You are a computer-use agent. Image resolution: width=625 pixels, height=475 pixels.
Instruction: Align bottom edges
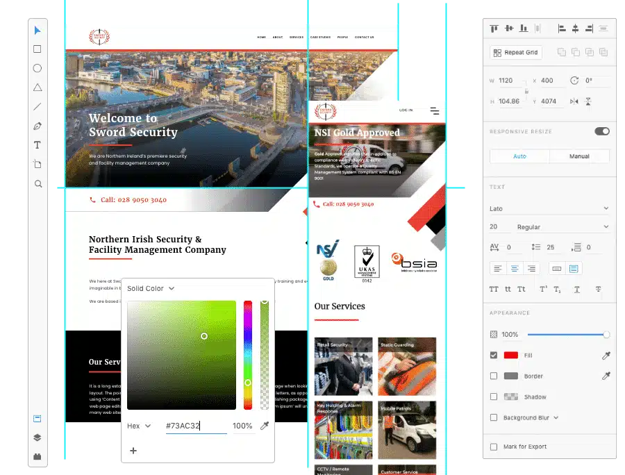pyautogui.click(x=524, y=28)
